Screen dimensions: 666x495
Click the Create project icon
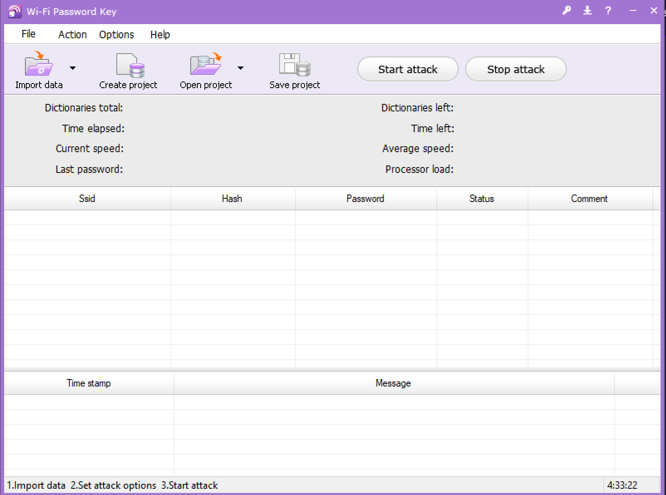129,66
